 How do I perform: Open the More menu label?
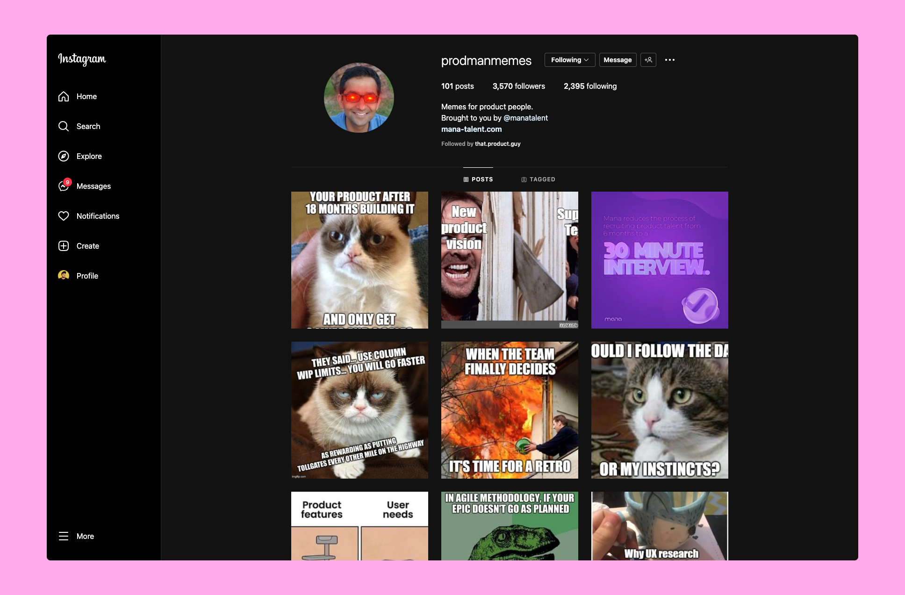point(85,536)
